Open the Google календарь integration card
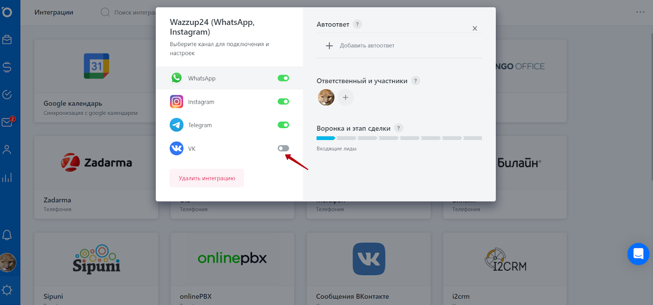The image size is (653, 305). pyautogui.click(x=96, y=81)
